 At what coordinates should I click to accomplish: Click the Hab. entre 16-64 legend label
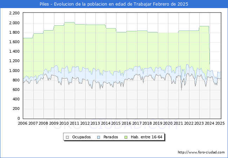click(146, 137)
